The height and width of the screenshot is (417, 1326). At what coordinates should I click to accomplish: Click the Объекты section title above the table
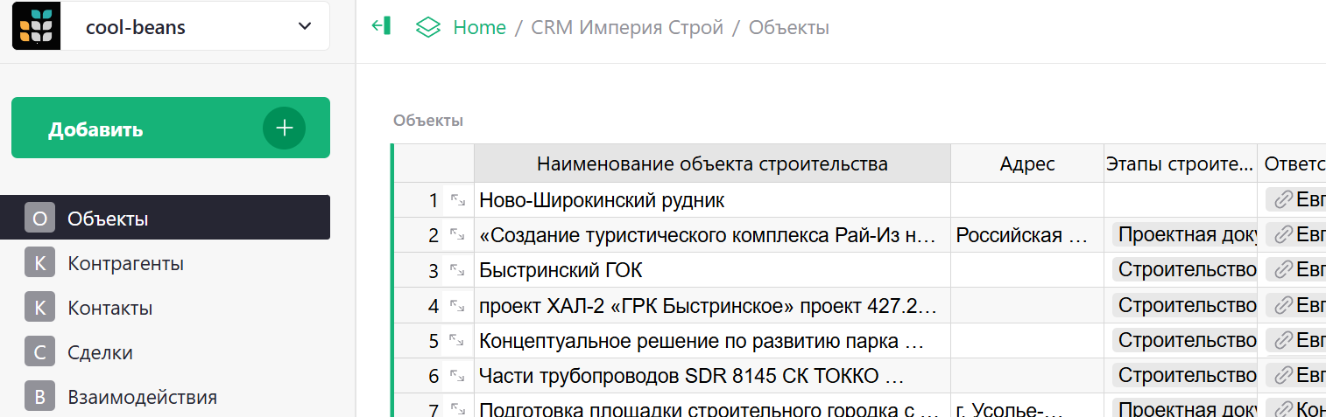click(427, 121)
